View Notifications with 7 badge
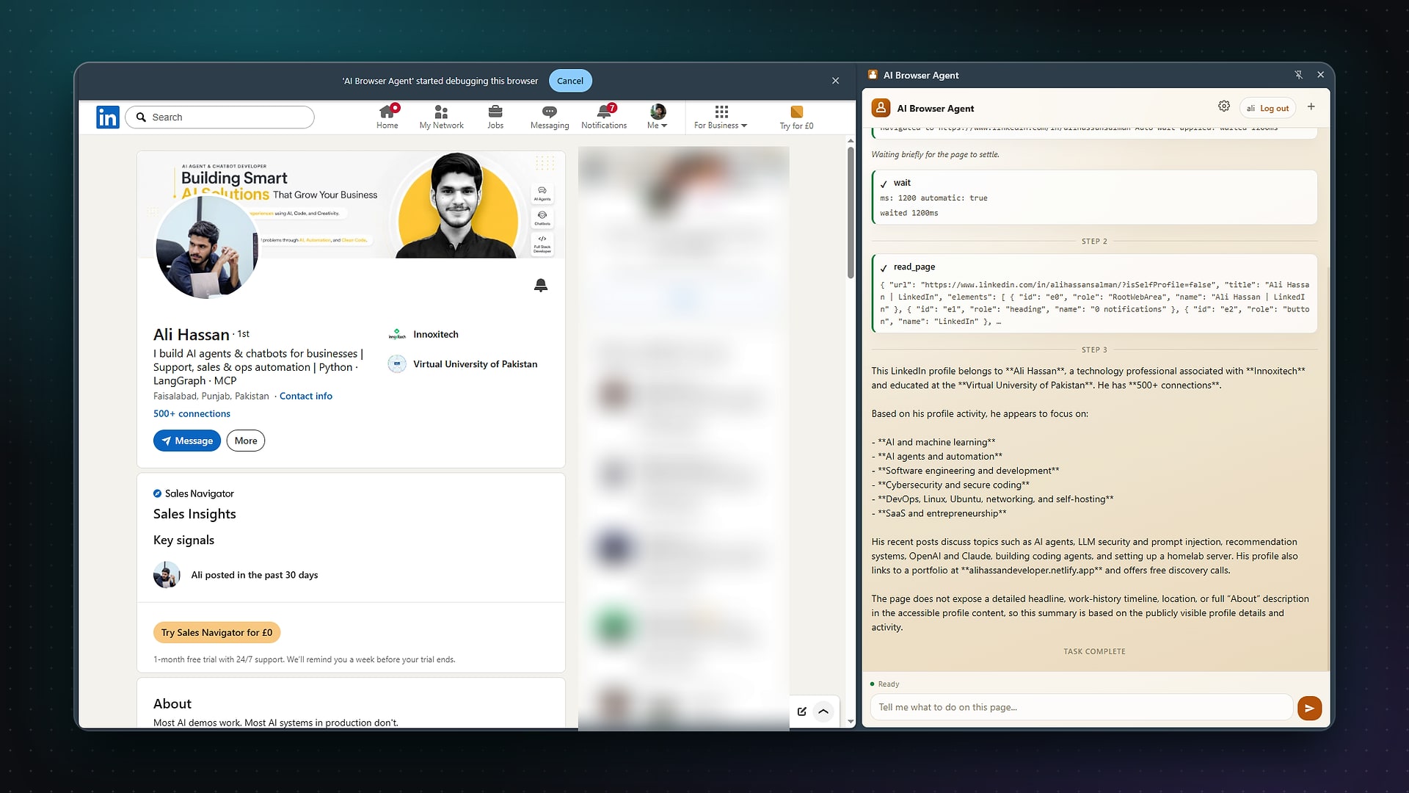This screenshot has width=1409, height=793. pos(604,117)
